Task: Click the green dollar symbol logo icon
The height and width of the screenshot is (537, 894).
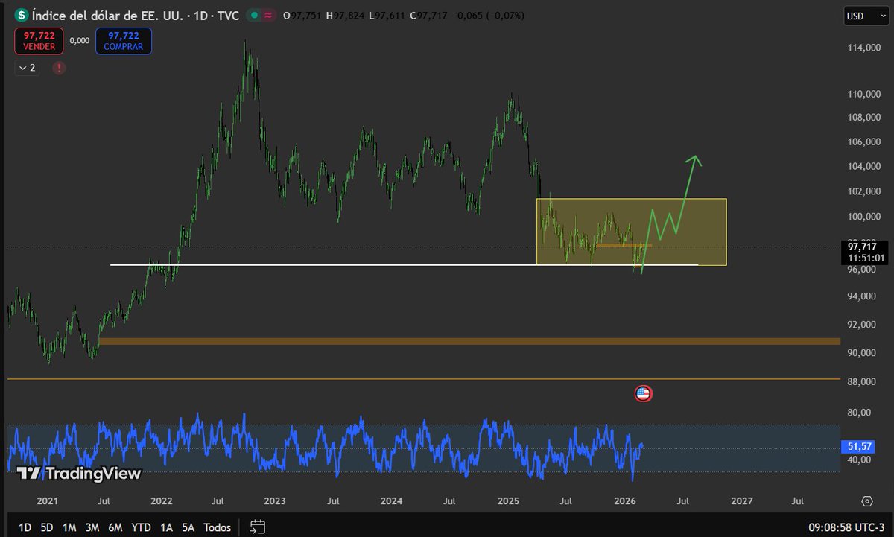Action: [x=22, y=15]
